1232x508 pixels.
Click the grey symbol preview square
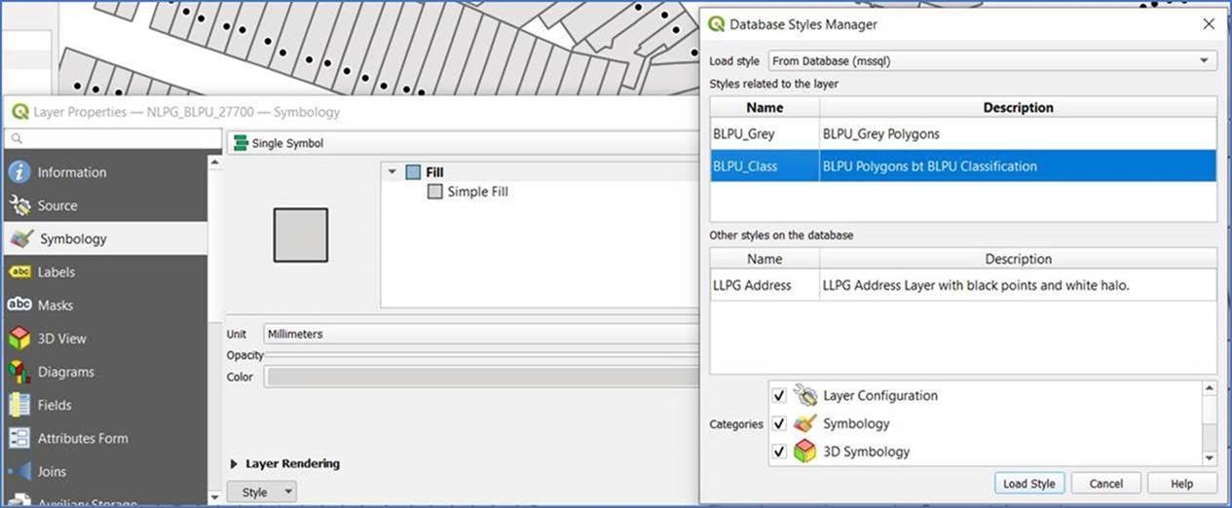tap(301, 235)
